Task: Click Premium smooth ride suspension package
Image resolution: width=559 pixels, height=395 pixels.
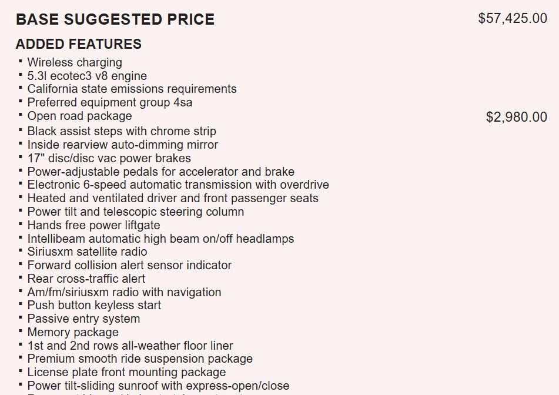Action: tap(140, 359)
